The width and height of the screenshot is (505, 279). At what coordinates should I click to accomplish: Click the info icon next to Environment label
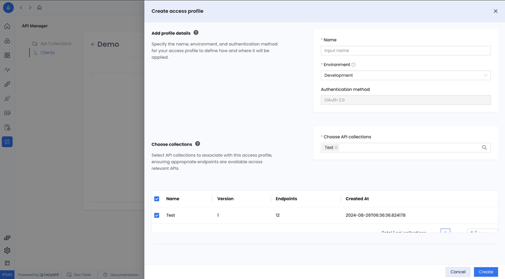click(x=353, y=65)
